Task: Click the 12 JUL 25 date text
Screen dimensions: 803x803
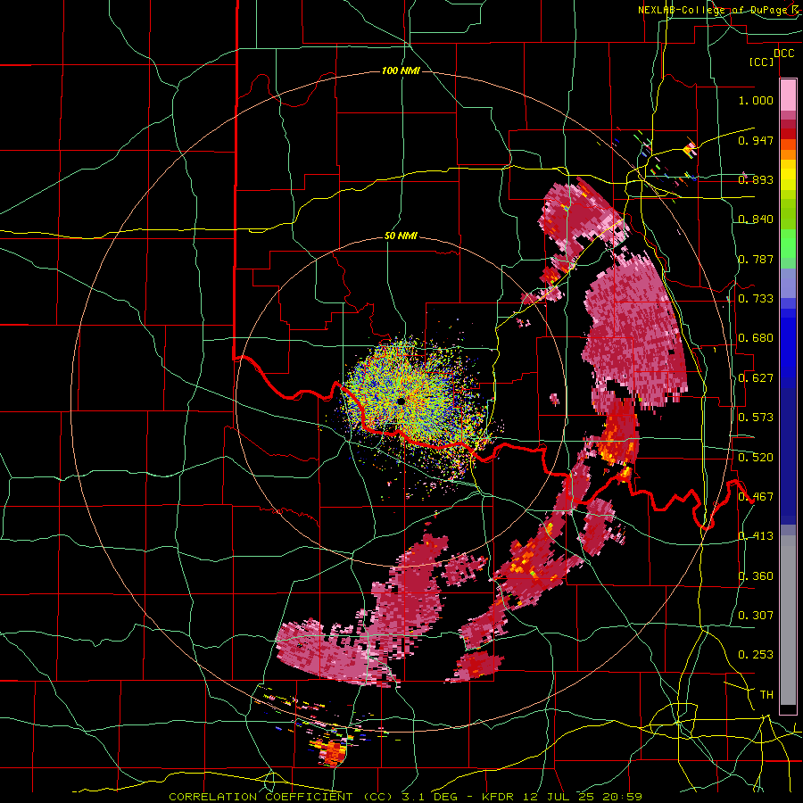Action: click(x=553, y=797)
